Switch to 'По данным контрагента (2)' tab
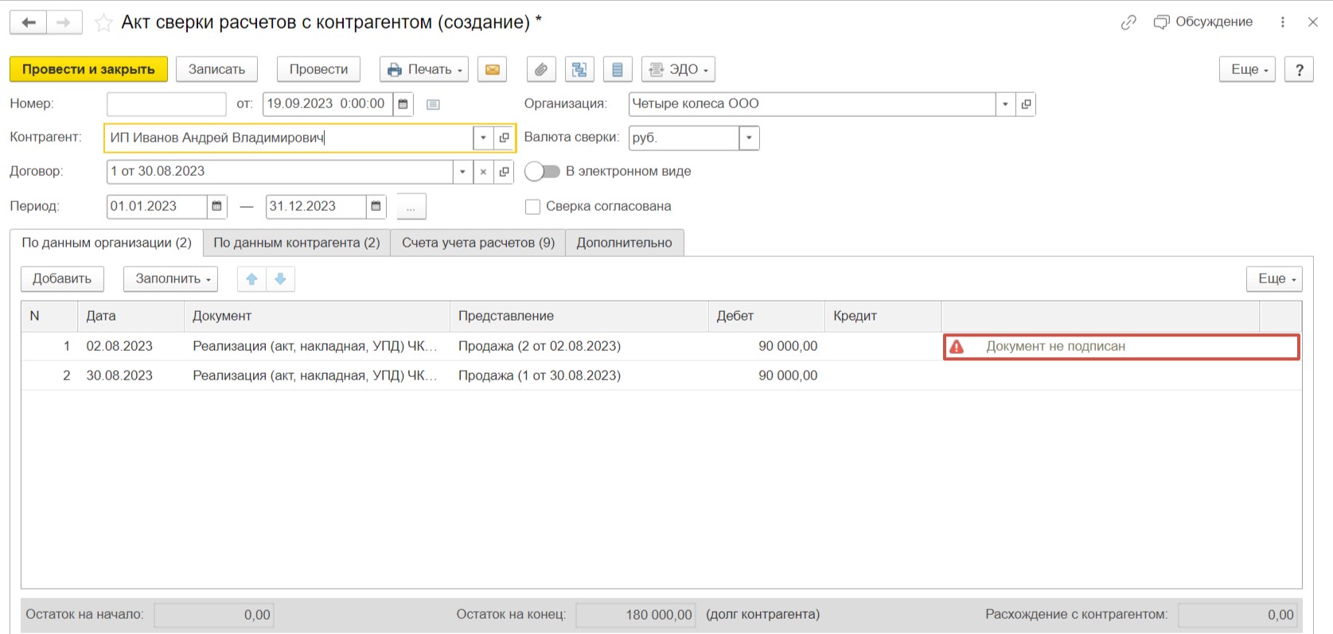The width and height of the screenshot is (1333, 634). coord(296,243)
